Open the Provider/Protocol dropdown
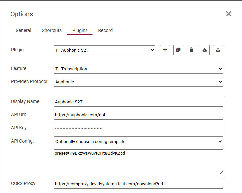 [138, 82]
